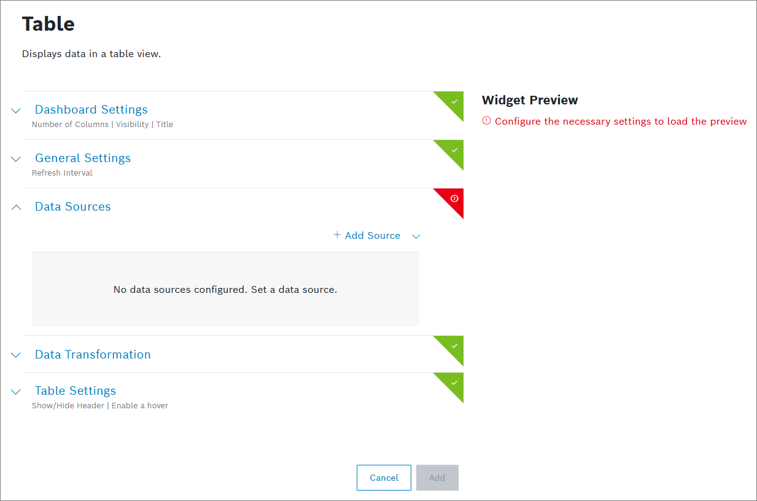Click the plus icon beside Add Source
The width and height of the screenshot is (757, 501).
pos(337,235)
